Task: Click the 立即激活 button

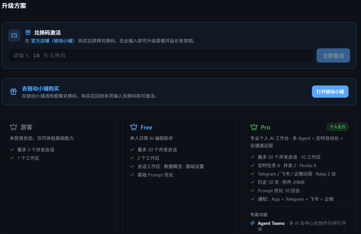Action: [333, 55]
